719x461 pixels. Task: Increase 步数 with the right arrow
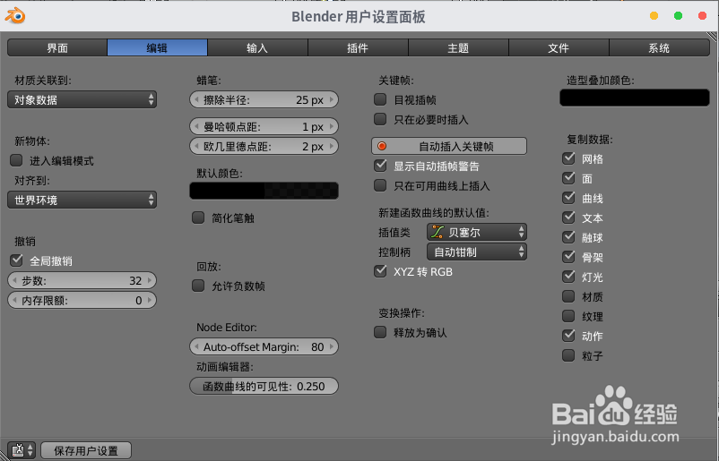tap(150, 280)
